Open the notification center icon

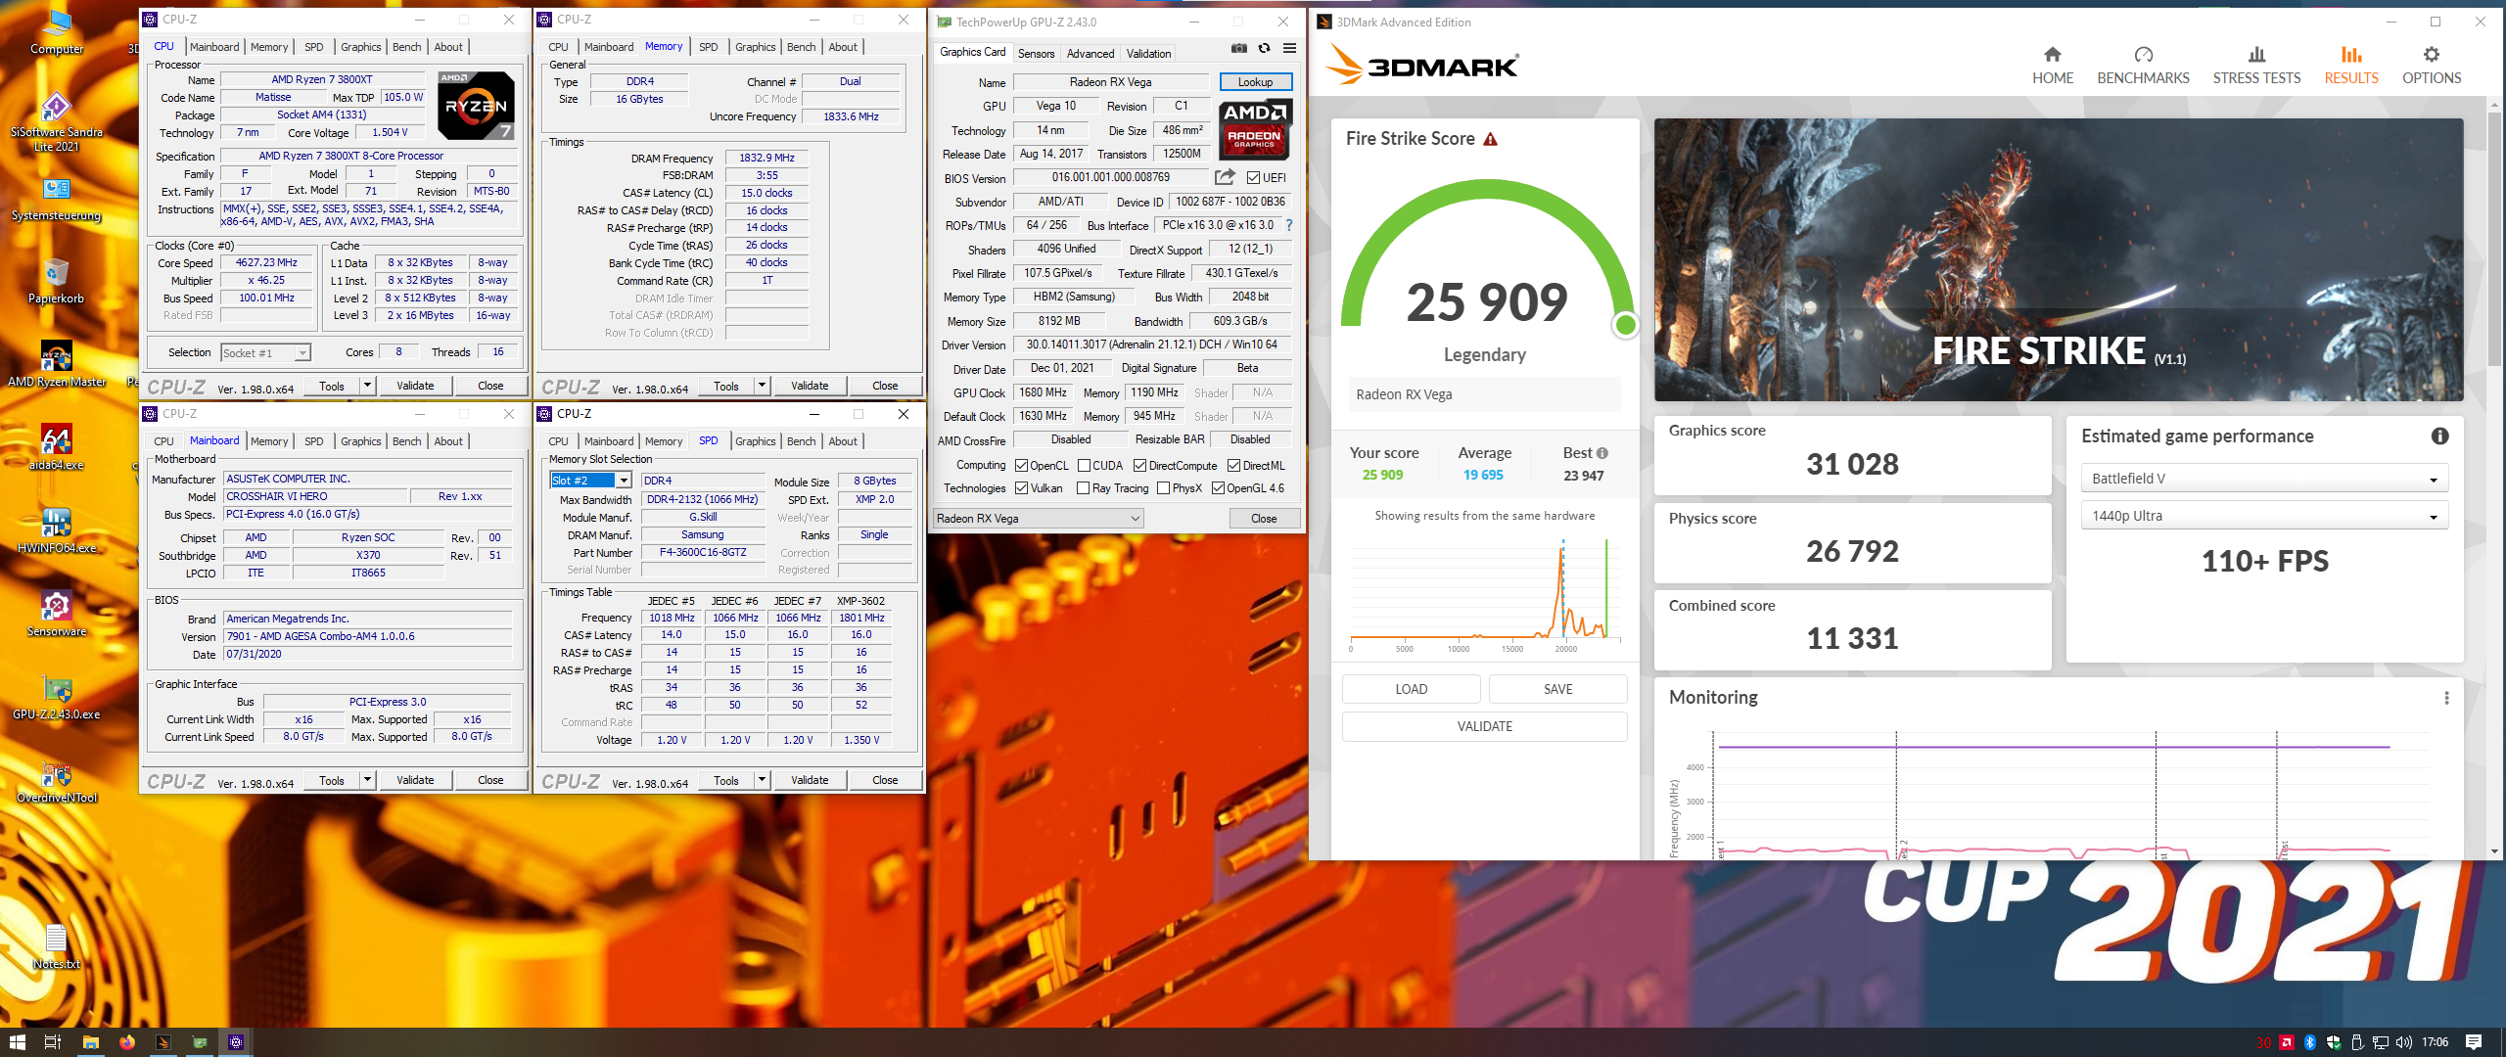pos(2474,1042)
